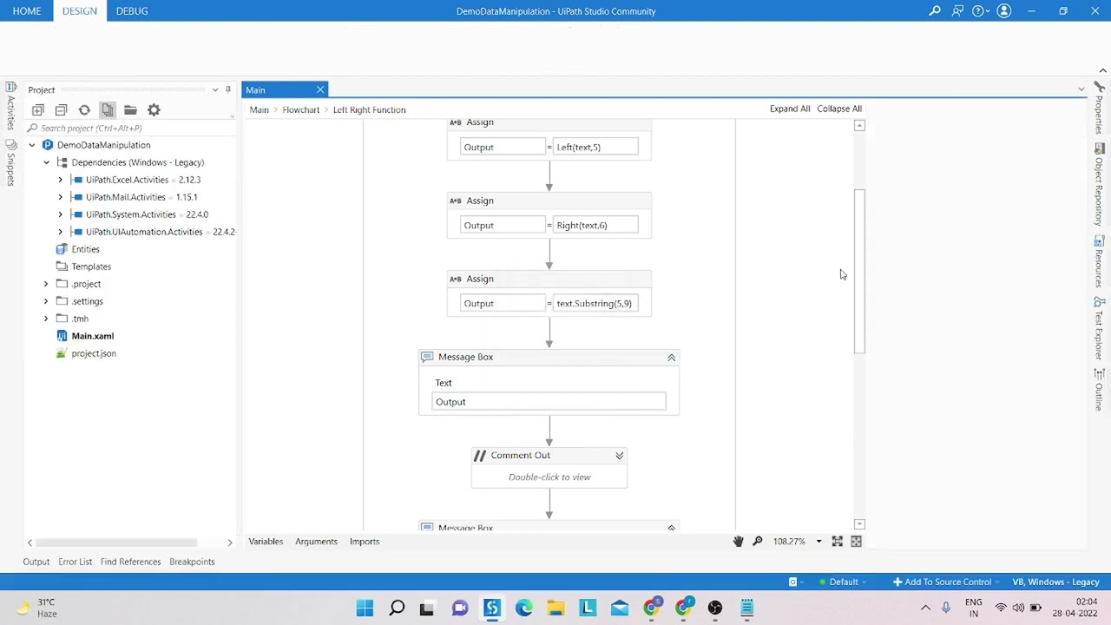
Task: Open the Output panel tab
Action: (36, 562)
